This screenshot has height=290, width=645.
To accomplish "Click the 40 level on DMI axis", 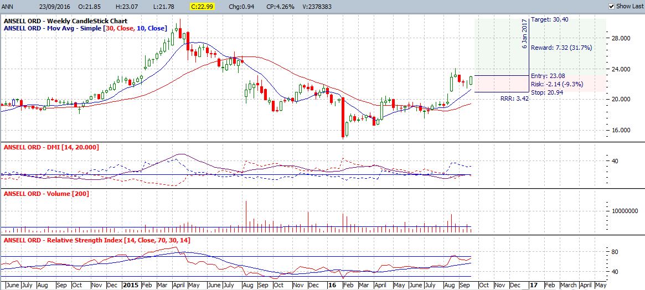I will 615,161.
